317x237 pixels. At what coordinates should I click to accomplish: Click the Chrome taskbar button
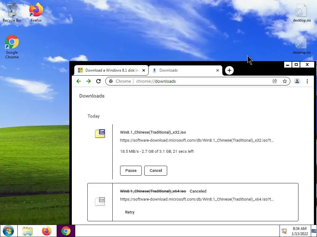pyautogui.click(x=66, y=231)
